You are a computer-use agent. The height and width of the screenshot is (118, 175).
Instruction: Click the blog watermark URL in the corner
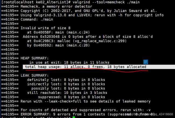[149, 114]
